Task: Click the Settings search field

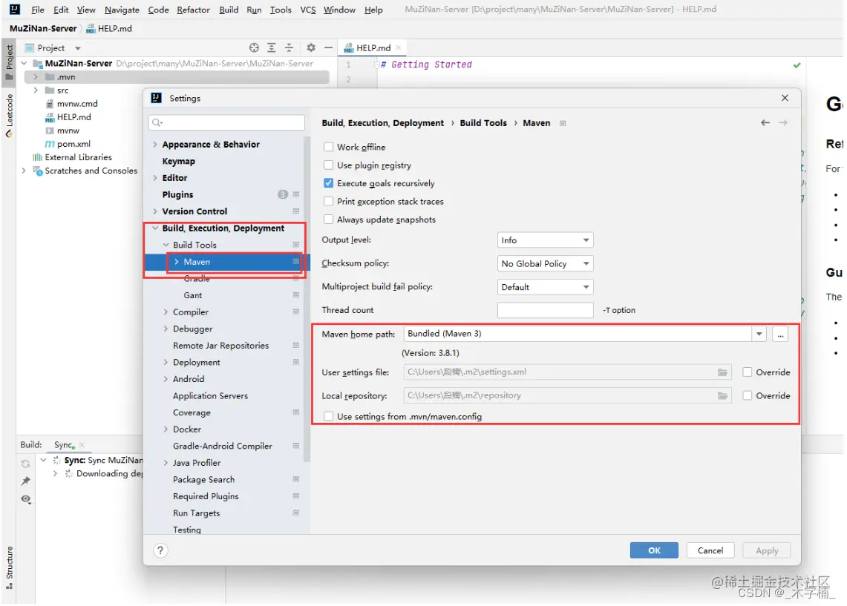Action: point(226,122)
